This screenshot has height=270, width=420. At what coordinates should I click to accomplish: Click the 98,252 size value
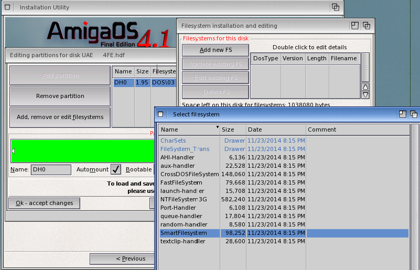[x=235, y=233]
